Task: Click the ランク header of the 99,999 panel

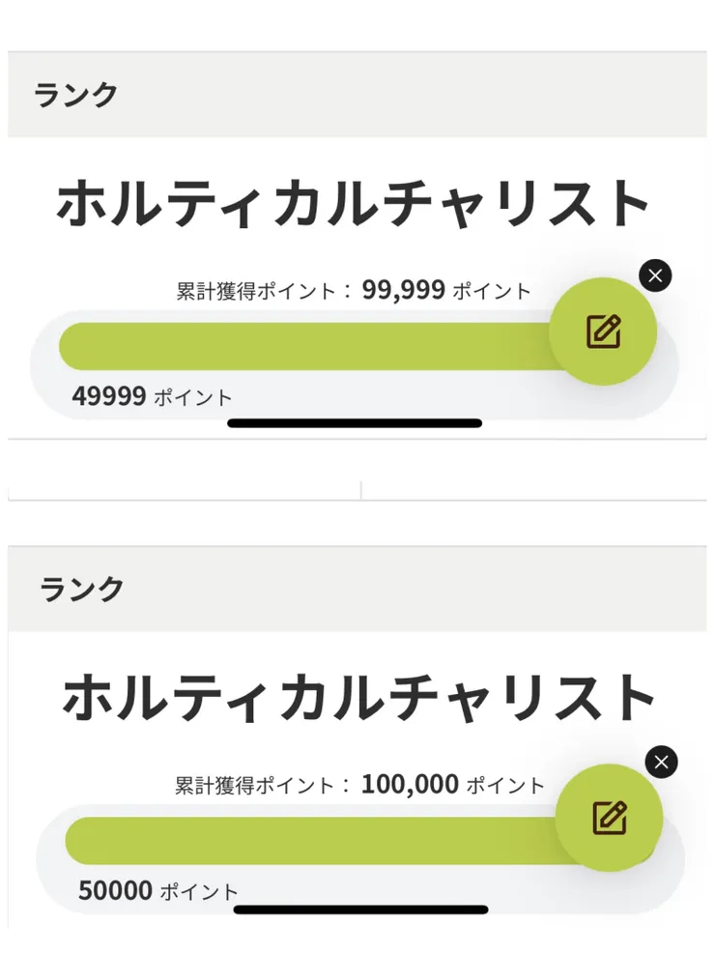Action: (76, 95)
